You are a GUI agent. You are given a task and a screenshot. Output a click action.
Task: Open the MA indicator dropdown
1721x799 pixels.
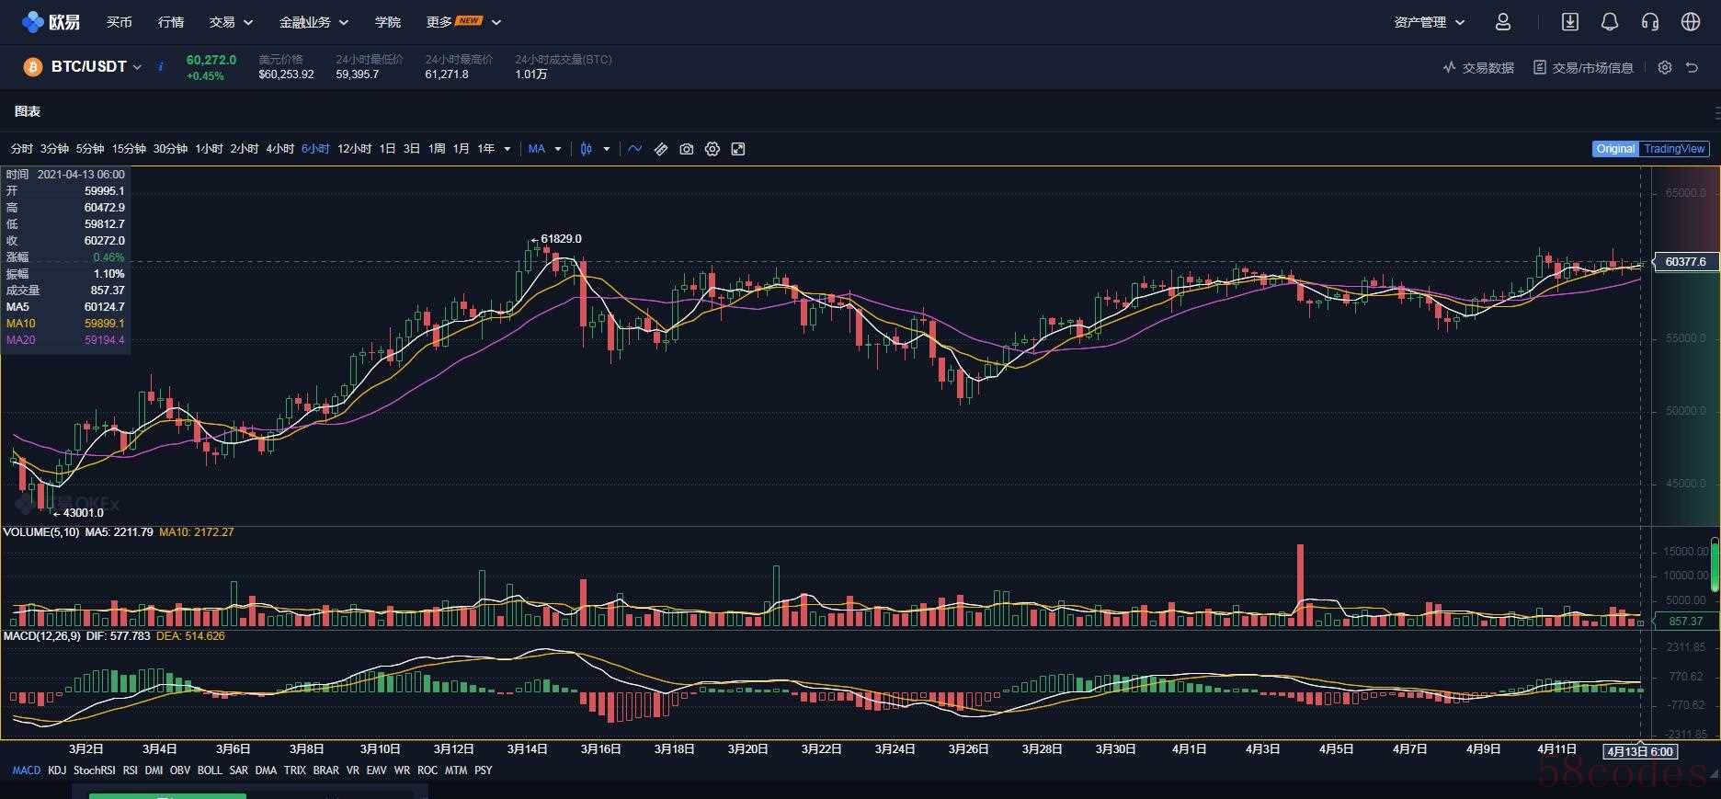tap(544, 149)
